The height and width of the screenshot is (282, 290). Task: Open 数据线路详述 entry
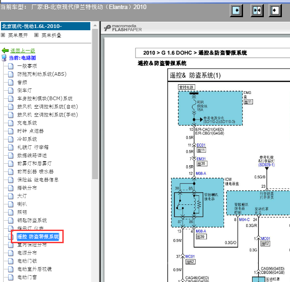(32, 155)
